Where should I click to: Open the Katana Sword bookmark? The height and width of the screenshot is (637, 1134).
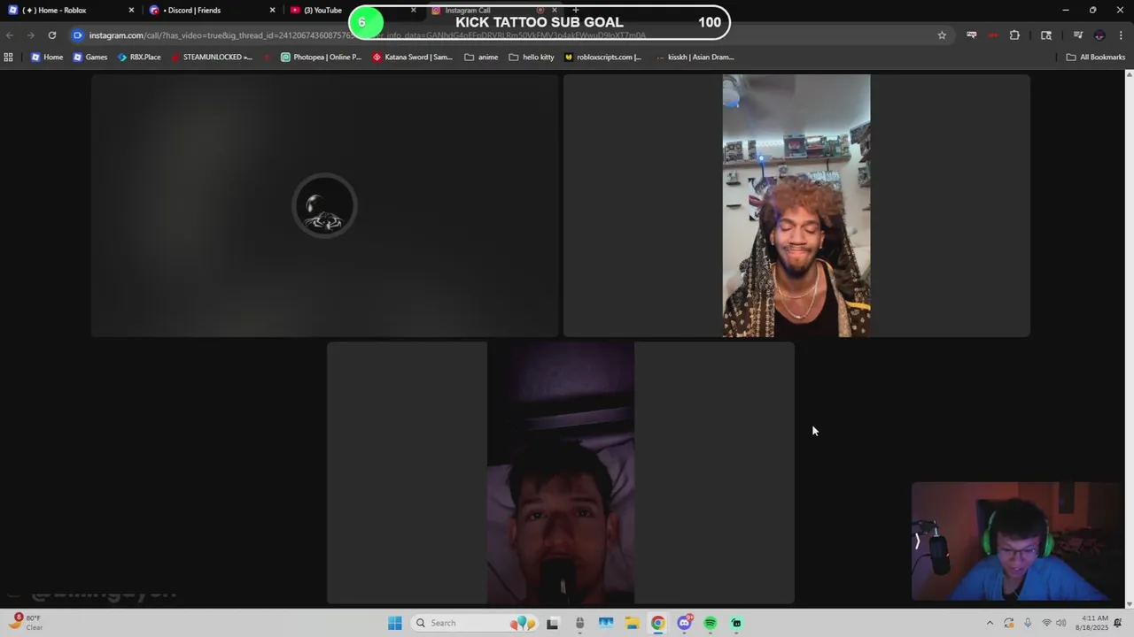(x=412, y=57)
